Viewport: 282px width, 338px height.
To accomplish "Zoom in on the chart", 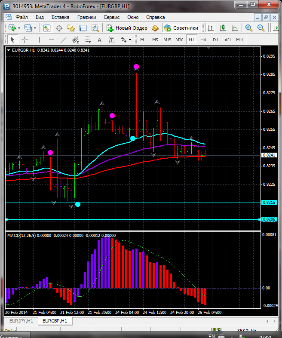I will tap(248, 28).
